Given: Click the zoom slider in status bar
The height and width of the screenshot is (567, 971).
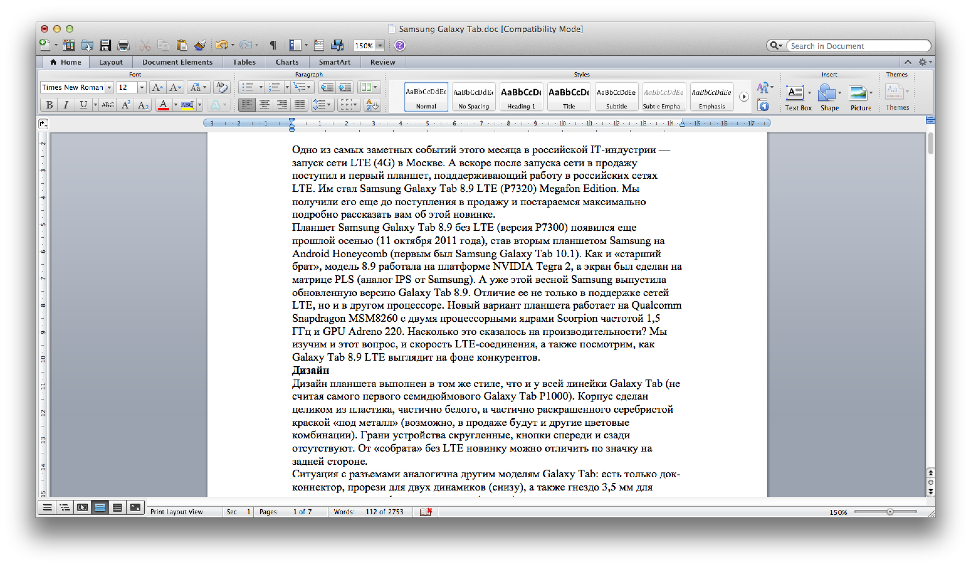Looking at the screenshot, I should [889, 512].
